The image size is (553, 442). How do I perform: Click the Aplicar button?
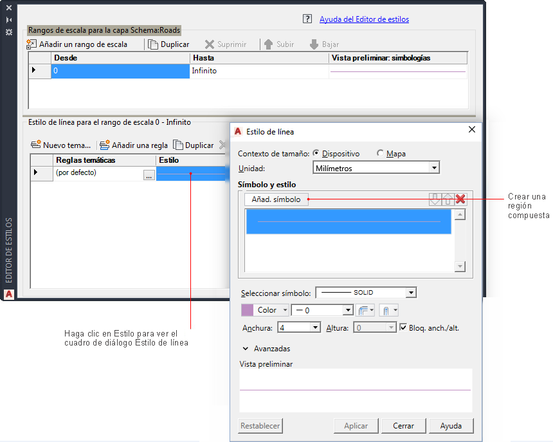pos(356,426)
